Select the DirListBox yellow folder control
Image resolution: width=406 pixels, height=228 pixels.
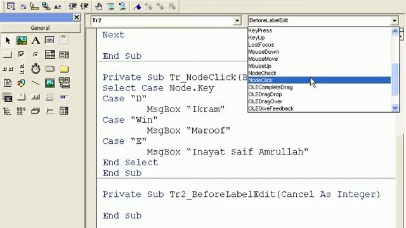(x=64, y=69)
